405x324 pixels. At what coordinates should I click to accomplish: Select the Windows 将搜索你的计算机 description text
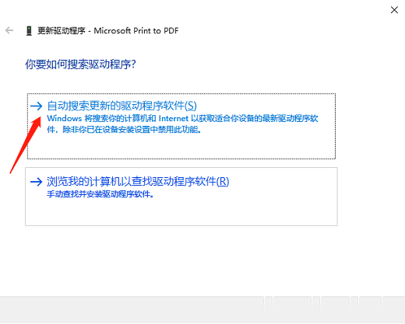[182, 124]
